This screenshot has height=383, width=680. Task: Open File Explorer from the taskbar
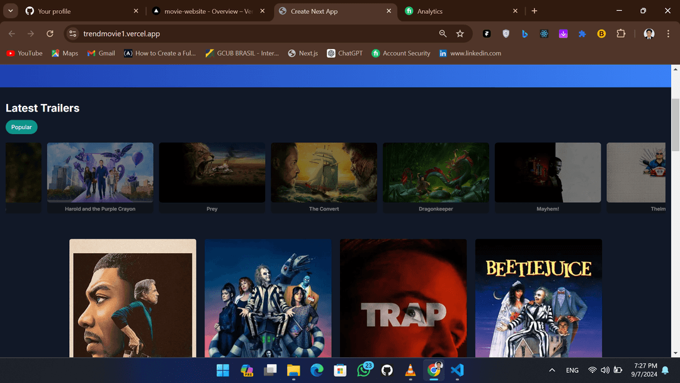[293, 370]
